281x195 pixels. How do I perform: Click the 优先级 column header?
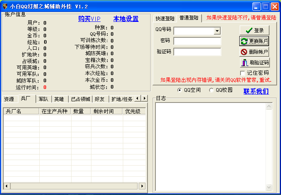click(x=134, y=111)
